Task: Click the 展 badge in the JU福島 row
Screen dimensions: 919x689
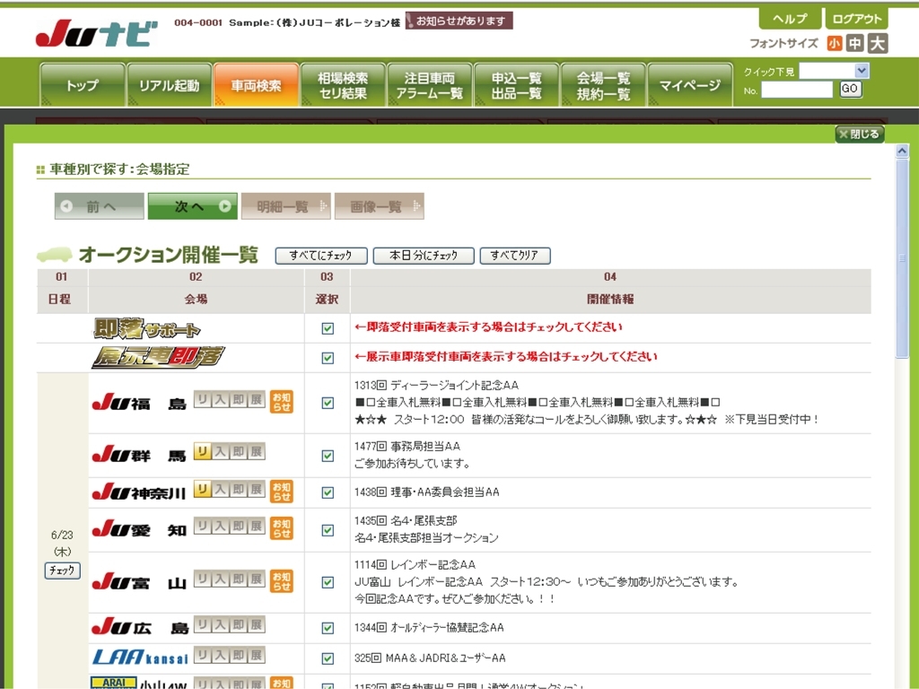Action: click(256, 399)
